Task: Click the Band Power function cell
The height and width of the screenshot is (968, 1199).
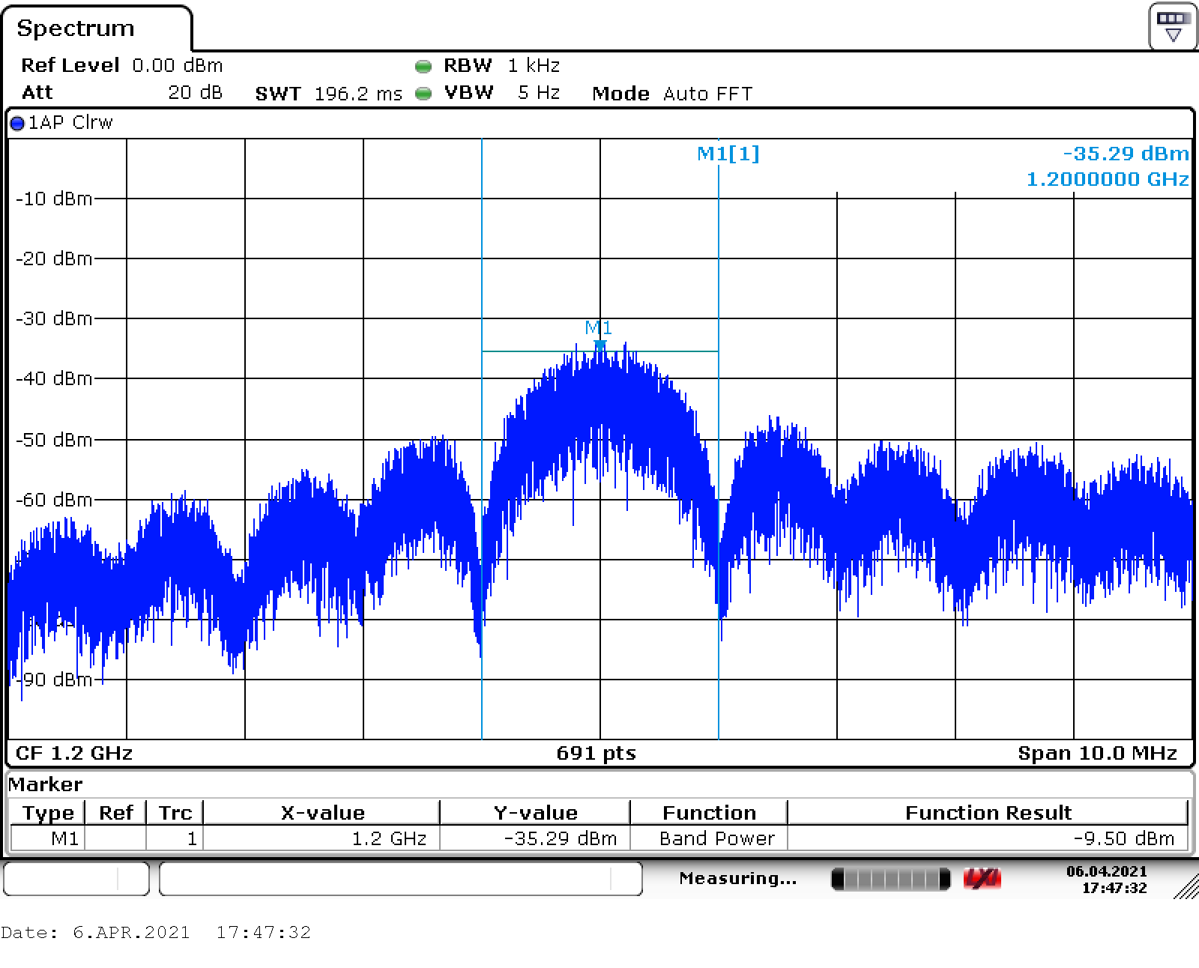Action: click(716, 838)
